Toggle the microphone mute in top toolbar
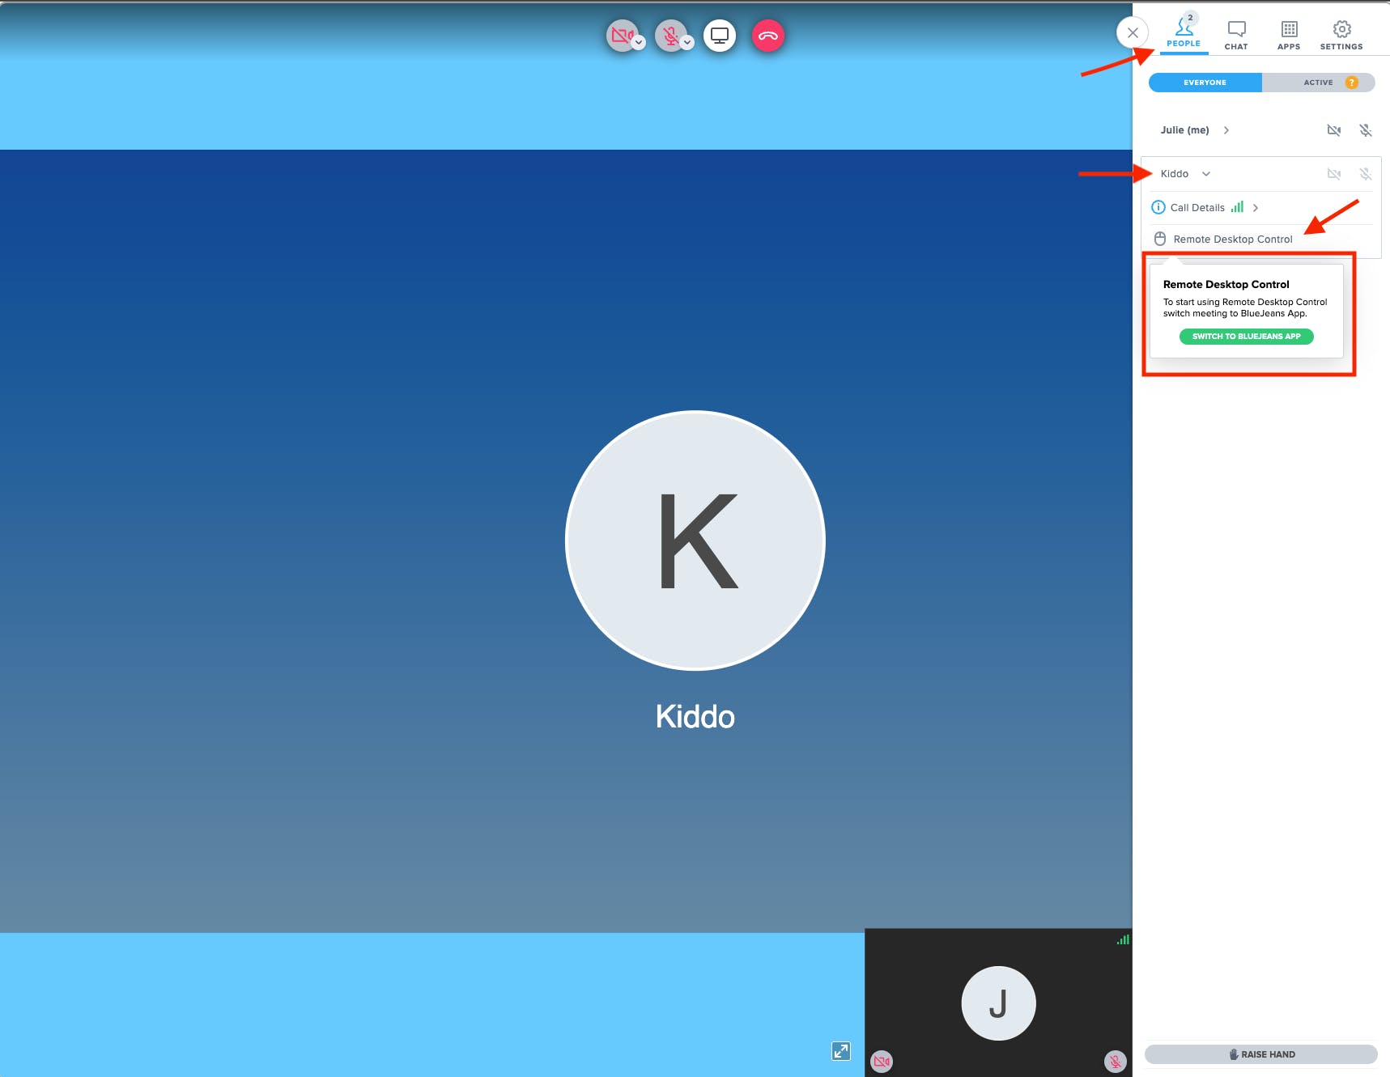The height and width of the screenshot is (1077, 1390). pos(669,35)
